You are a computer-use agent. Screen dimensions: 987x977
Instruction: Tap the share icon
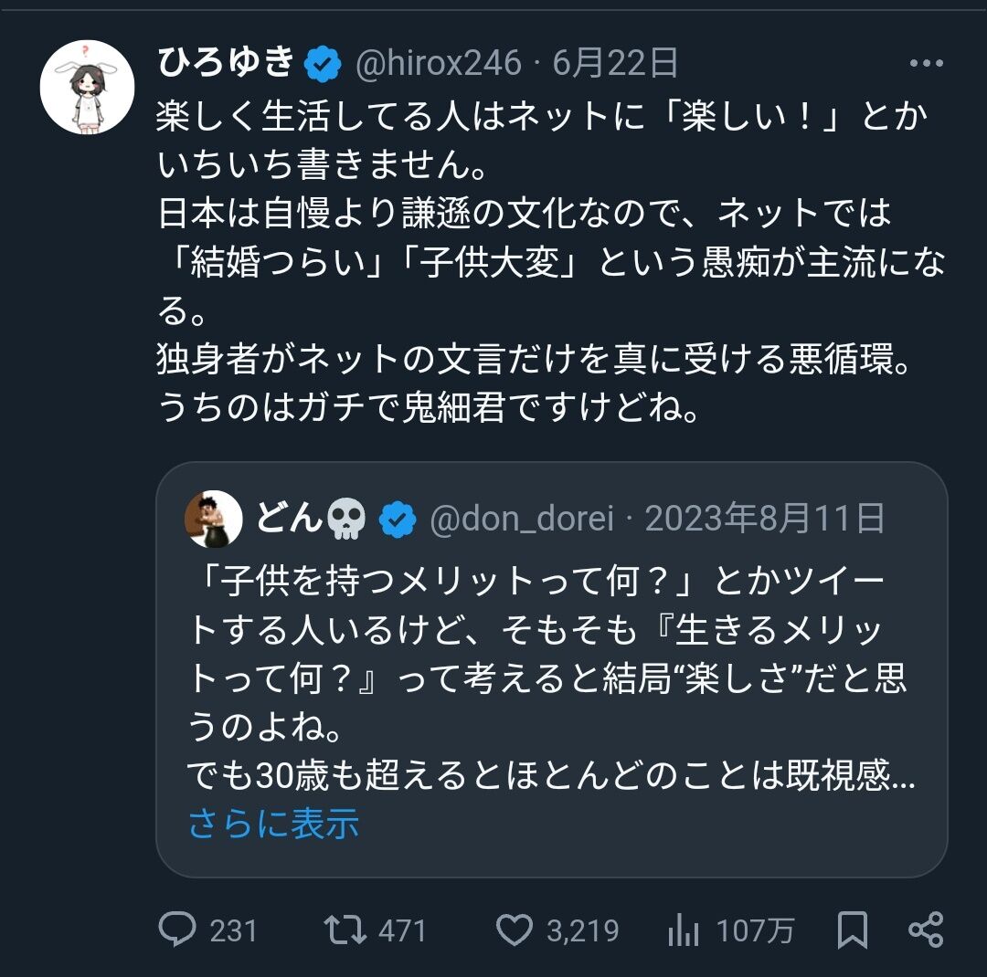tap(926, 930)
